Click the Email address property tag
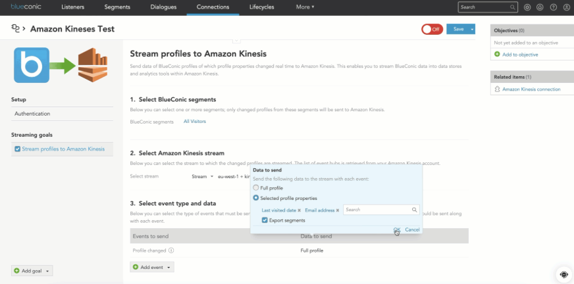Image resolution: width=574 pixels, height=284 pixels. pyautogui.click(x=319, y=210)
